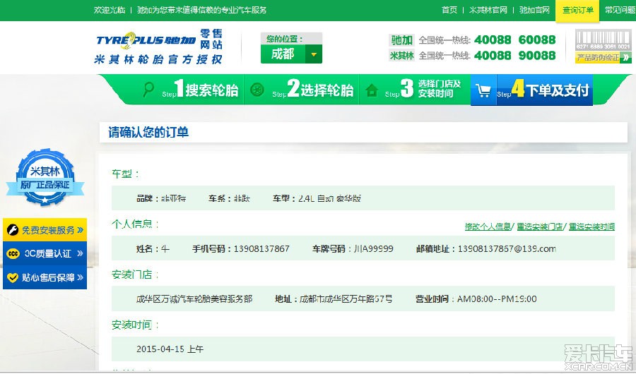This screenshot has height=374, width=636.
Task: Click the heart-check icon beside 贴心售后保障
Action: pyautogui.click(x=13, y=277)
